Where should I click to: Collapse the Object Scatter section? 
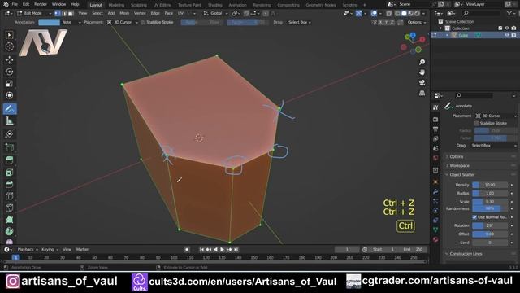click(461, 174)
